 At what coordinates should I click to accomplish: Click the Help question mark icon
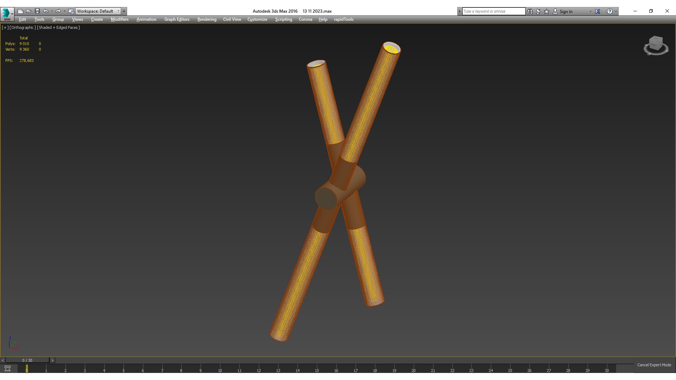(610, 11)
